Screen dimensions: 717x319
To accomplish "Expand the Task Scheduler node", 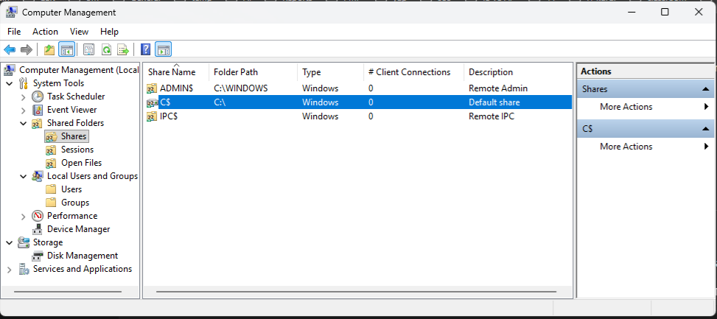I will pyautogui.click(x=24, y=97).
